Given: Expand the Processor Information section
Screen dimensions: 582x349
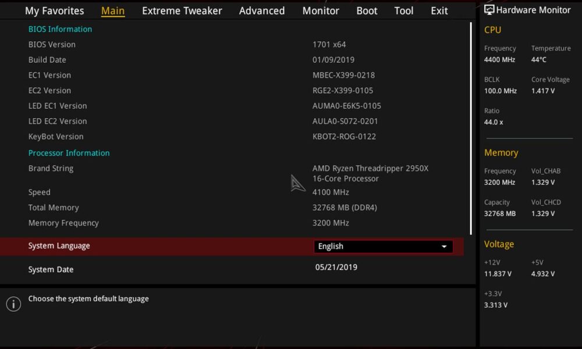Looking at the screenshot, I should 69,152.
